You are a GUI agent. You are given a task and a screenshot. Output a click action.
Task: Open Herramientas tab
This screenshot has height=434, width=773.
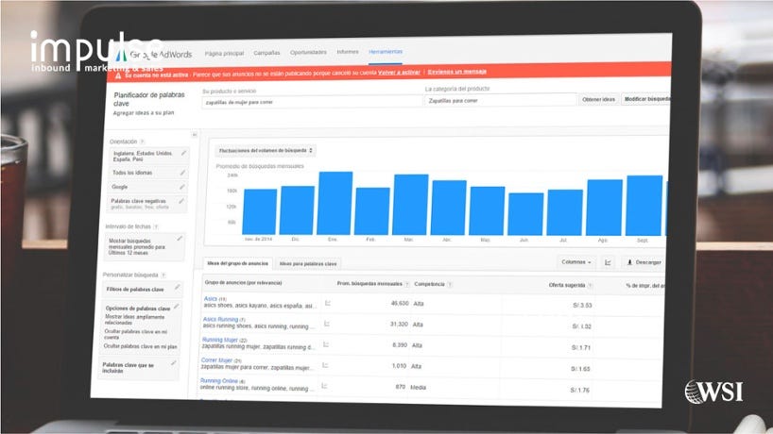pos(386,52)
